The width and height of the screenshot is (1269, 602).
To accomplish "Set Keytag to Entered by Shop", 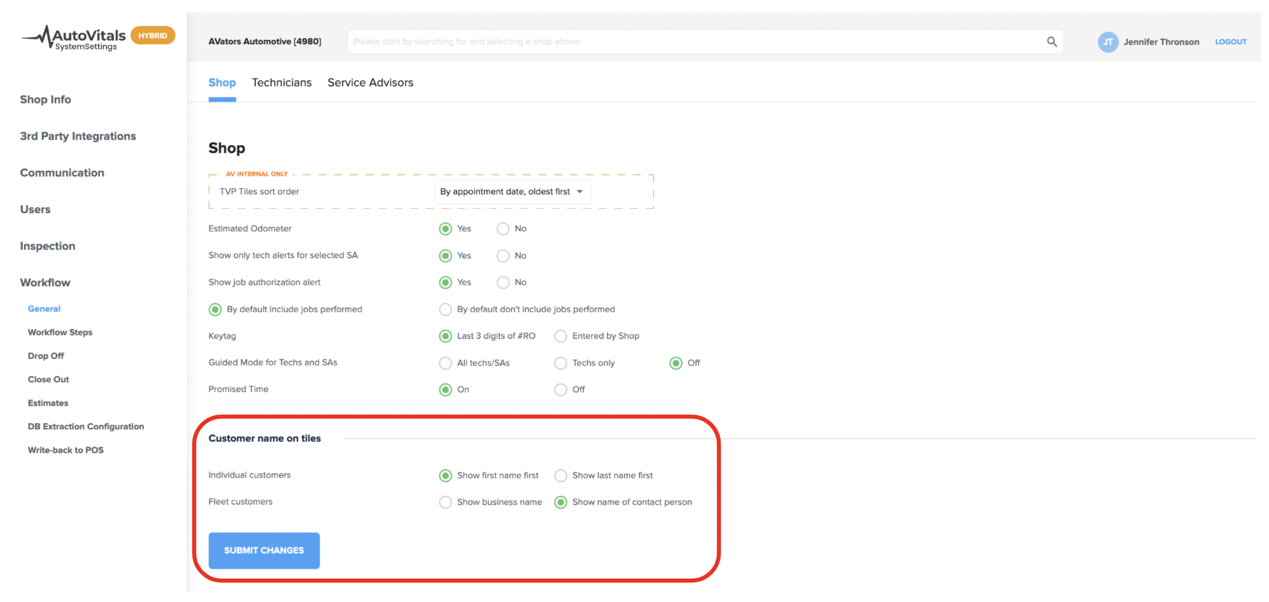I will tap(561, 336).
